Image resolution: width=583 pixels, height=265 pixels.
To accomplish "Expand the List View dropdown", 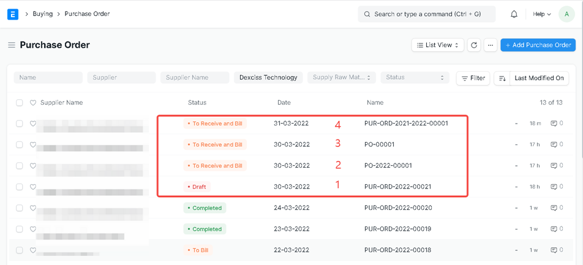I will point(437,45).
